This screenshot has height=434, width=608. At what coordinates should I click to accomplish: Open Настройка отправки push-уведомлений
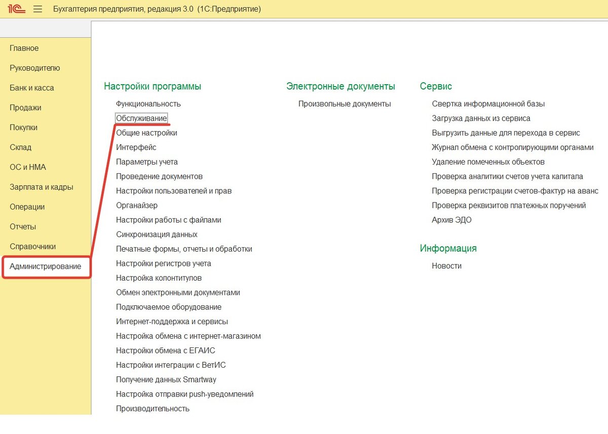click(x=185, y=394)
